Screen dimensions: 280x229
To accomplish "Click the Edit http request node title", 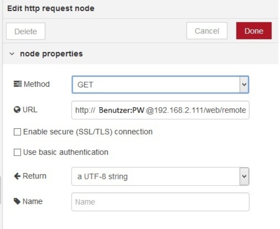I will click(x=51, y=9).
